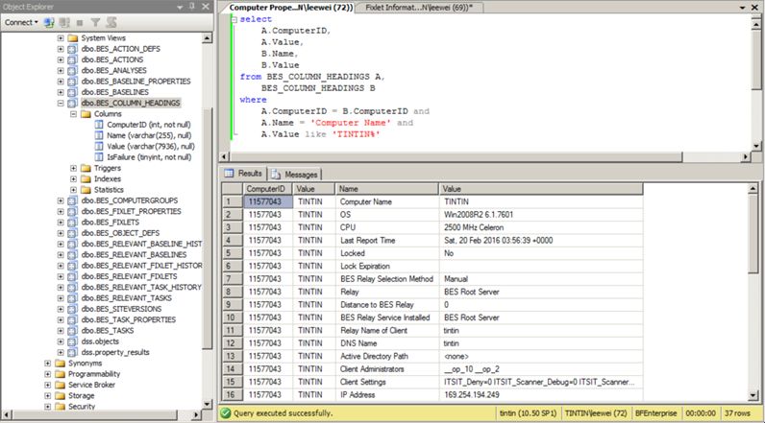The image size is (765, 423).
Task: Open the Results tab
Action: (x=243, y=174)
